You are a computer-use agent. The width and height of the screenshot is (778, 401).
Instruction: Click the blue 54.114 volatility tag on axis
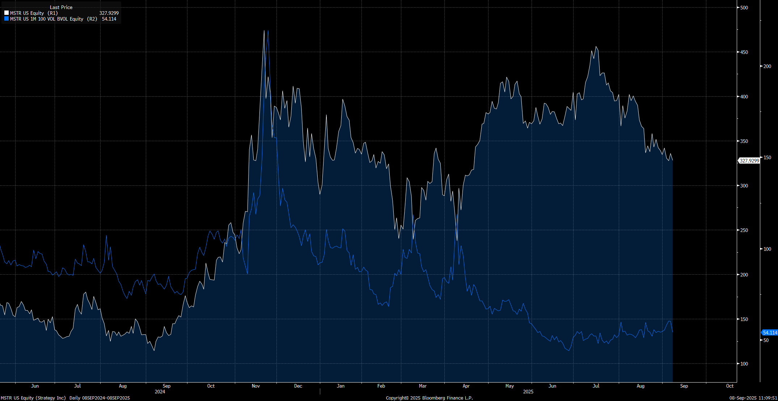point(769,333)
